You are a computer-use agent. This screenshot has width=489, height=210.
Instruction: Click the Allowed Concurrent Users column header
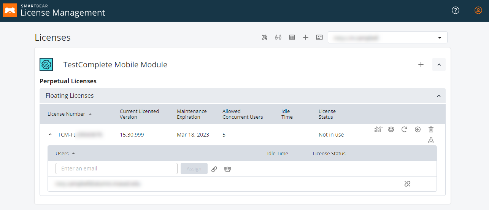click(x=243, y=114)
